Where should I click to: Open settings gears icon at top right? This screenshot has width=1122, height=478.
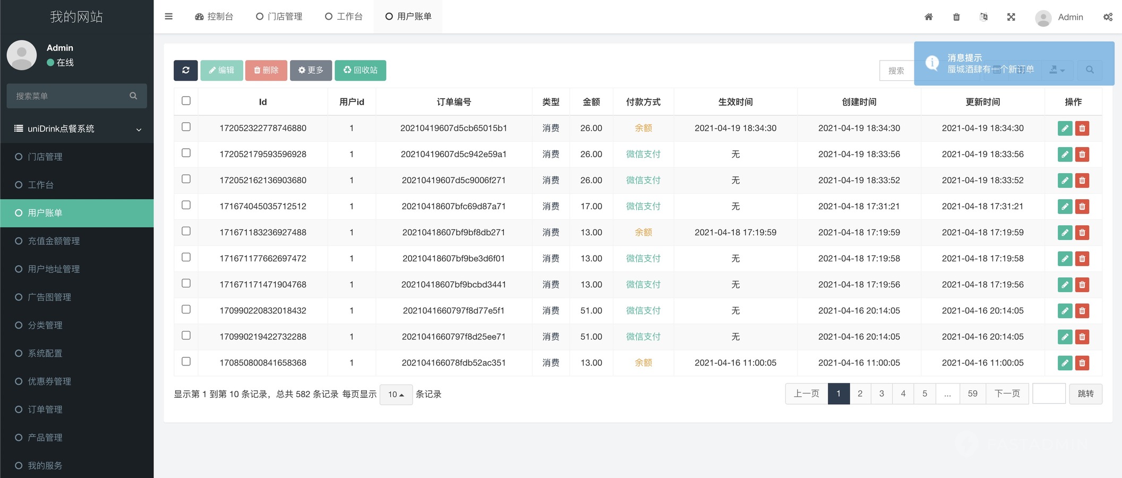click(x=1108, y=17)
